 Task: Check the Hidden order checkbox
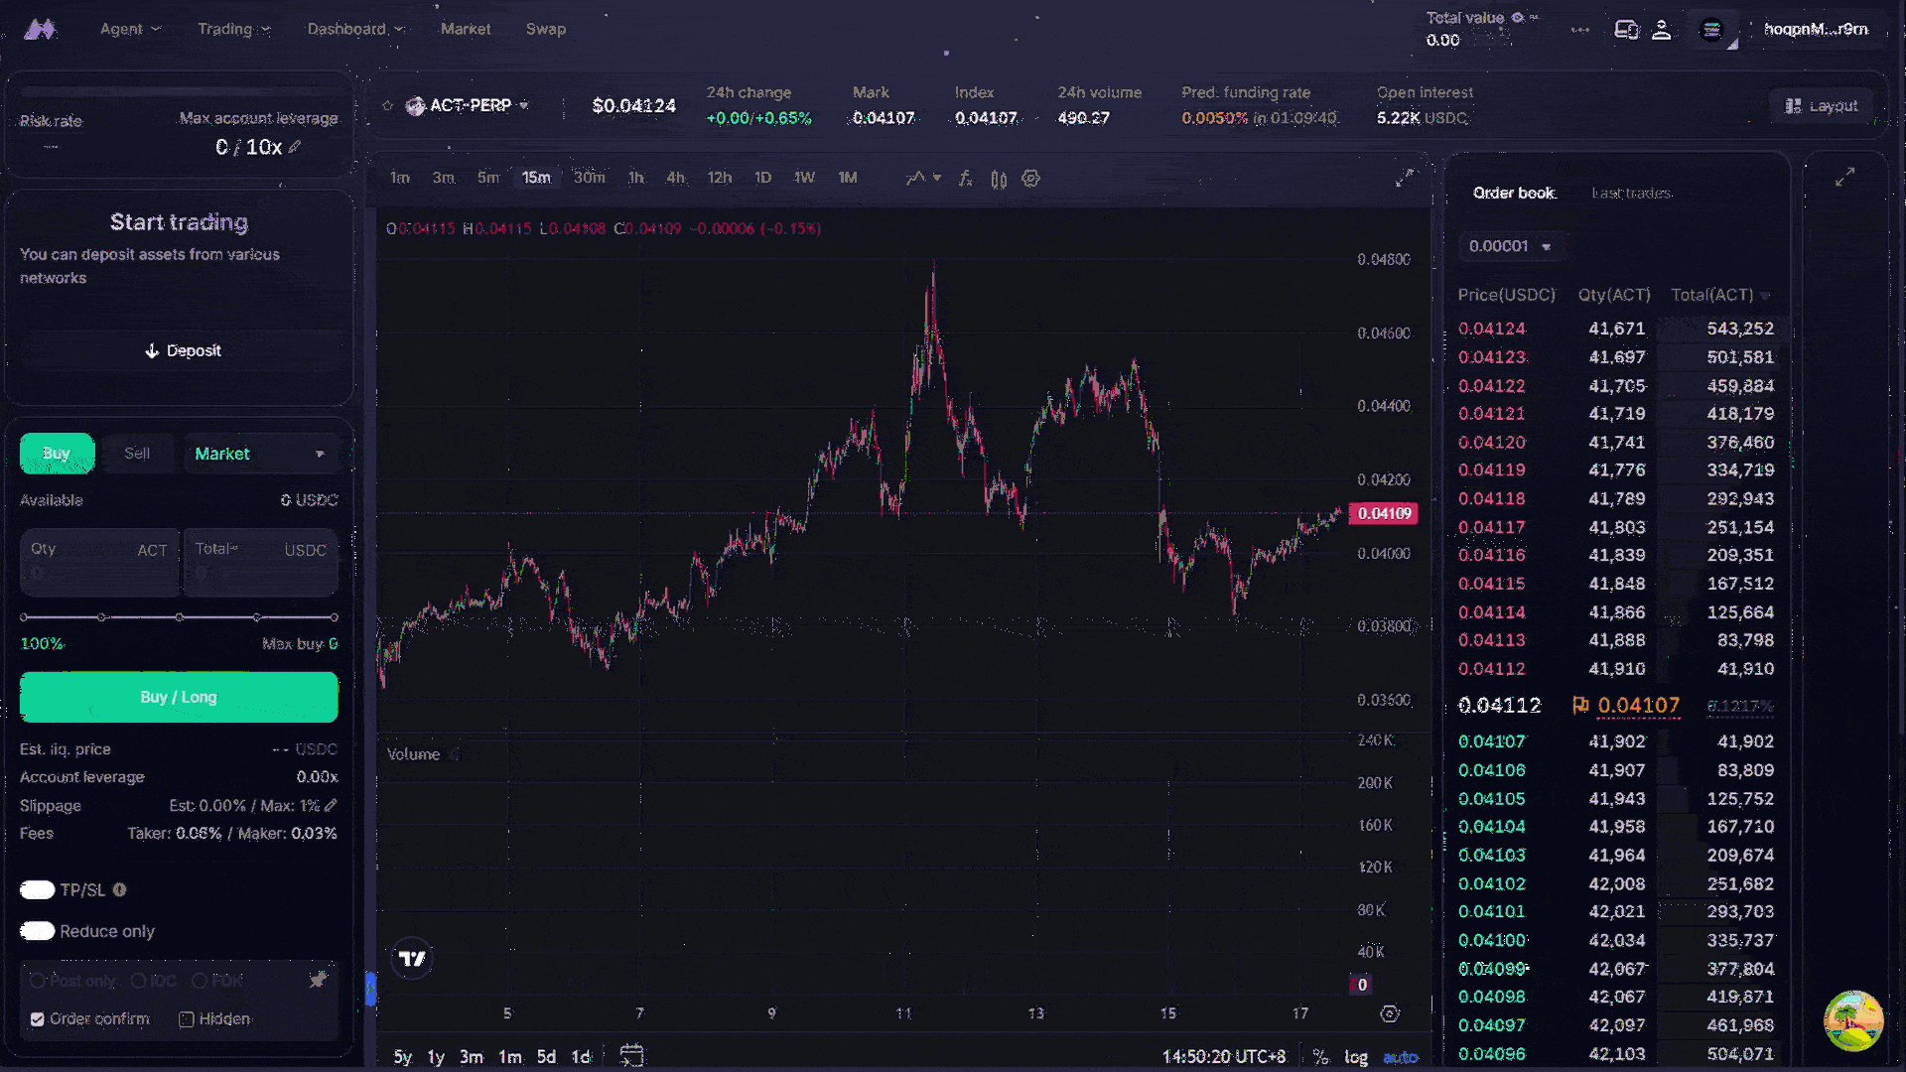click(186, 1019)
